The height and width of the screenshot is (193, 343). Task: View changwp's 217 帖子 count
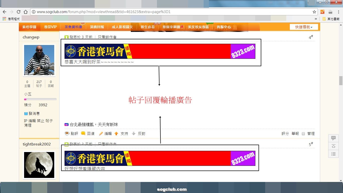click(x=39, y=84)
